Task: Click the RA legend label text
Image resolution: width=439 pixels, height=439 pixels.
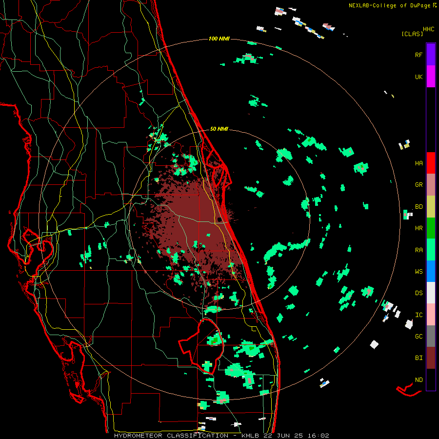Action: coord(419,250)
